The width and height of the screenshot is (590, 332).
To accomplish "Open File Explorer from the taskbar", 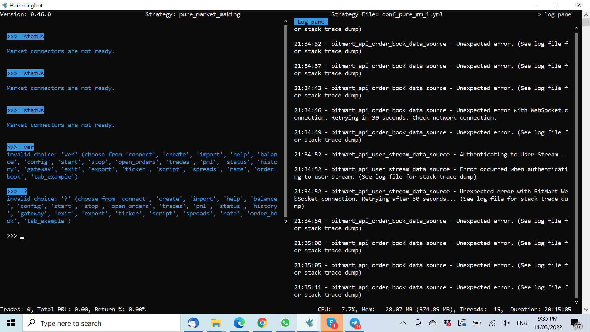I will [216, 323].
